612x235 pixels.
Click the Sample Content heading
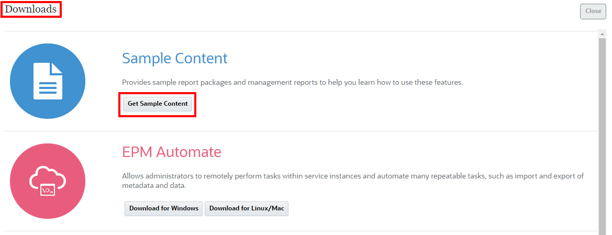click(x=174, y=58)
